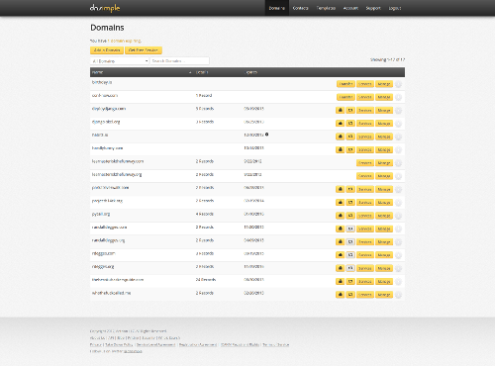Click Services in the pyskel.org row

(x=365, y=216)
